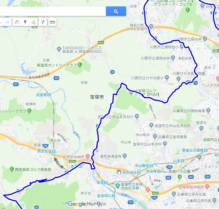Screen dimensions: 219x209
Task: Click inside the search input field
Action: (x=53, y=11)
